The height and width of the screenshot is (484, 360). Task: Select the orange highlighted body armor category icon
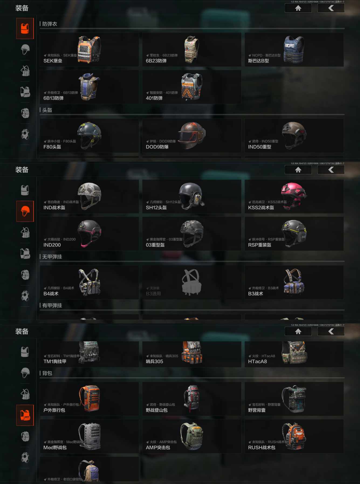[x=25, y=29]
